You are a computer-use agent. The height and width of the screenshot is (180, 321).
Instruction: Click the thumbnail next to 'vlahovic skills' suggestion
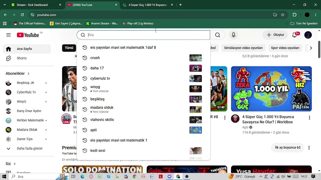[196, 120]
